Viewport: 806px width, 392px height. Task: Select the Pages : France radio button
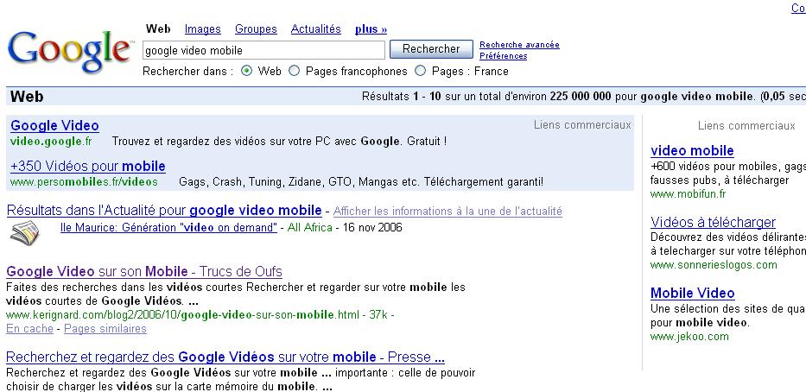tap(421, 71)
